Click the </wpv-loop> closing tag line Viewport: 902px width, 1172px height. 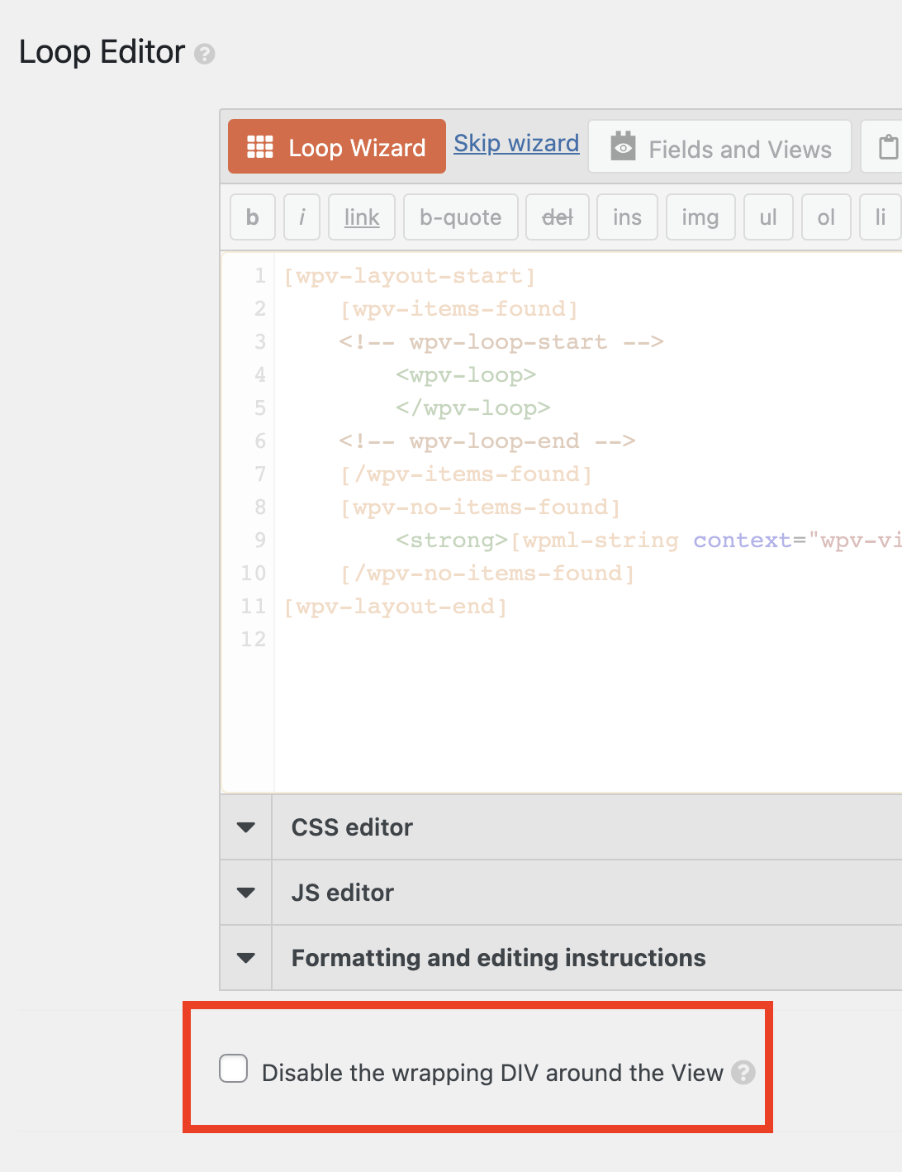tap(472, 407)
